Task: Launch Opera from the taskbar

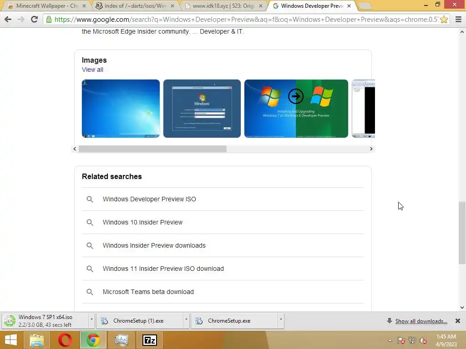Action: 65,340
